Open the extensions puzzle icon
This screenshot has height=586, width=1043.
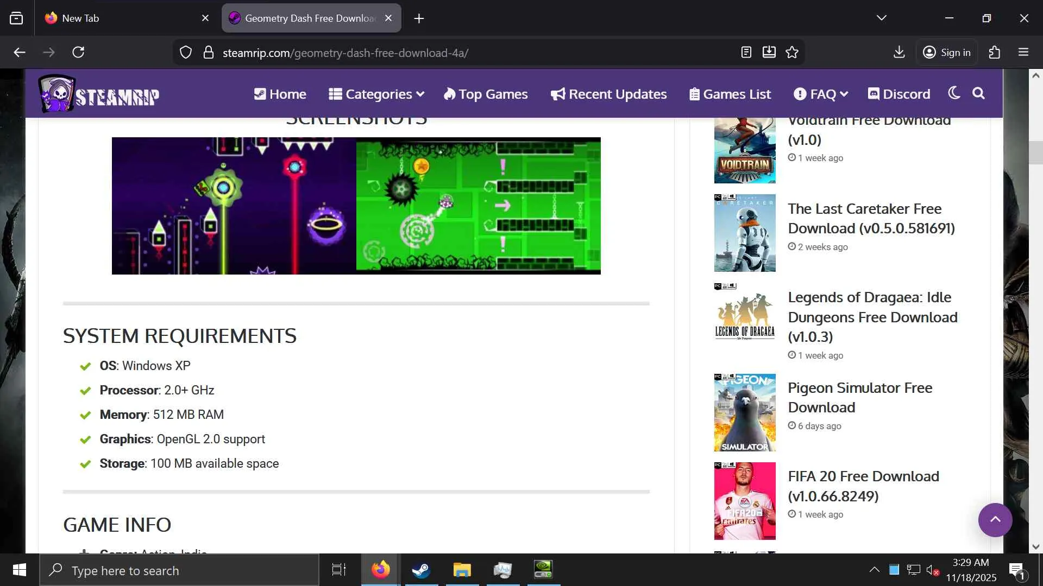pyautogui.click(x=994, y=52)
